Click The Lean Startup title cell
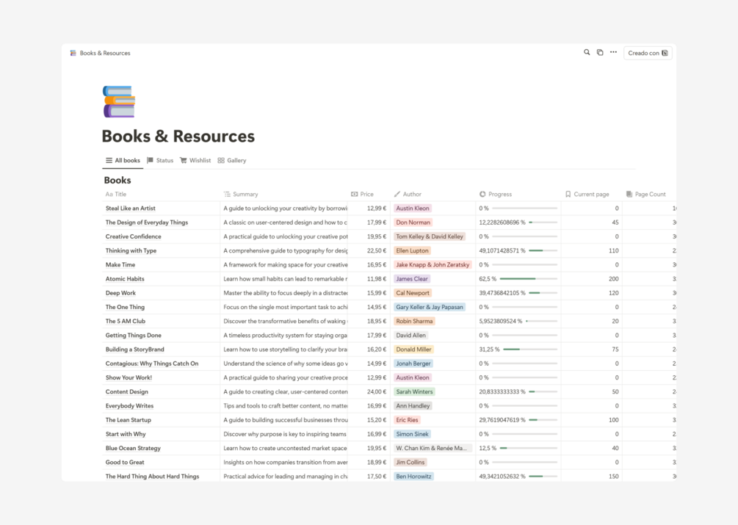The width and height of the screenshot is (738, 525). (128, 420)
